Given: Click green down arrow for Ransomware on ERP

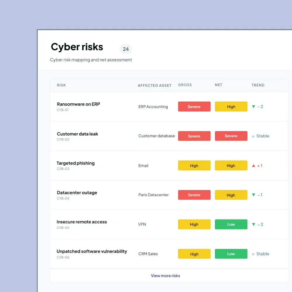Looking at the screenshot, I should pos(253,107).
